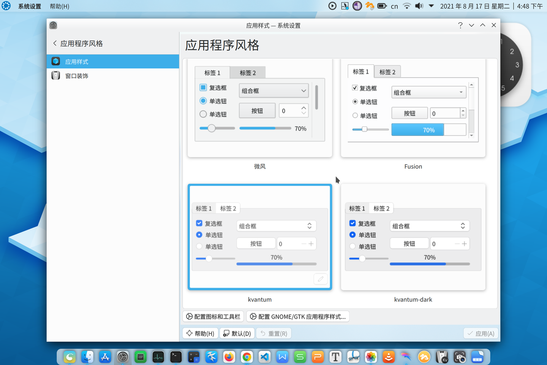Increase spin box value in 微风 preview
Screen dimensions: 547x365
(304, 108)
